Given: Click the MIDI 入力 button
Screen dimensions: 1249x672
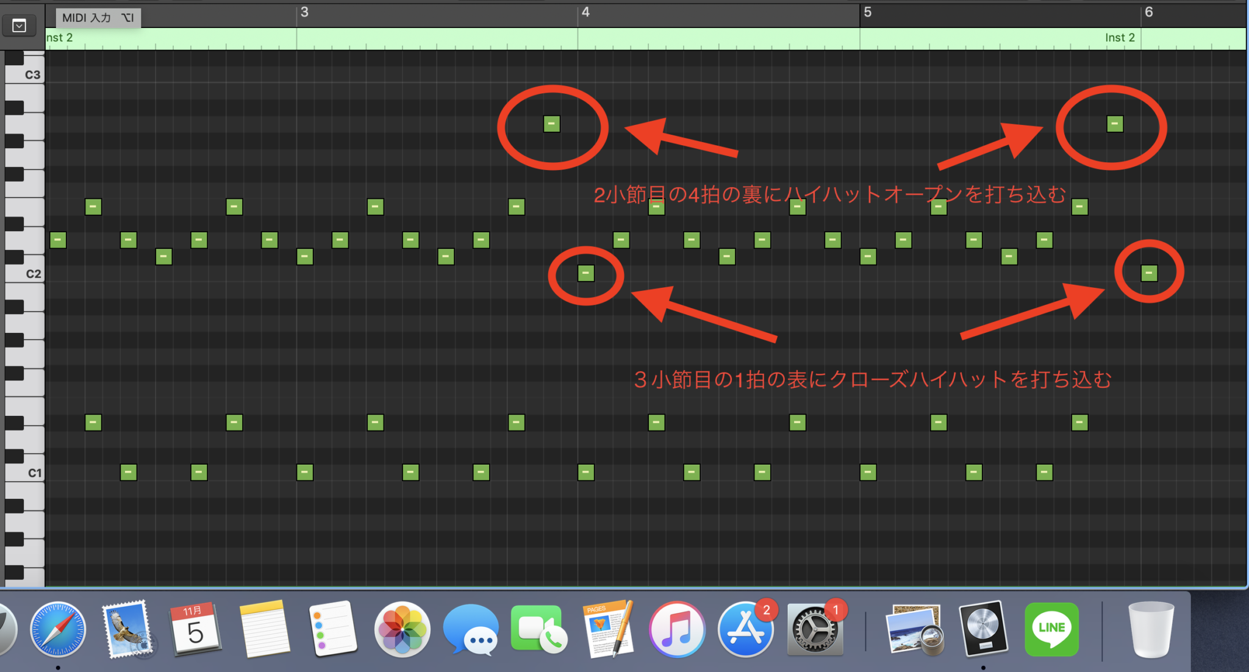Looking at the screenshot, I should coord(98,18).
